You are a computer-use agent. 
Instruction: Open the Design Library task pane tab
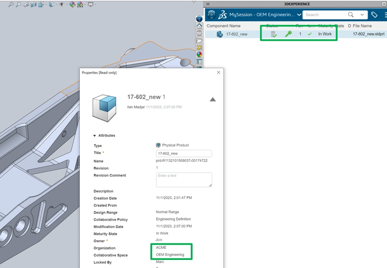click(x=199, y=33)
